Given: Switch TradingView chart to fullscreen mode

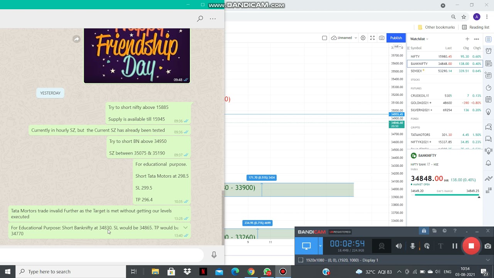Looking at the screenshot, I should (x=372, y=38).
